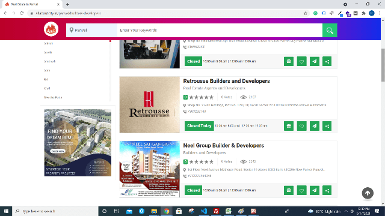
Task: Open Task View on the taskbar
Action: pyautogui.click(x=116, y=211)
